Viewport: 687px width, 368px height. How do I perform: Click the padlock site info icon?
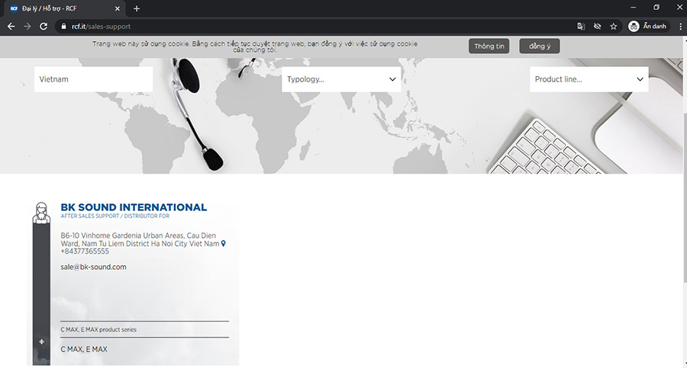64,26
